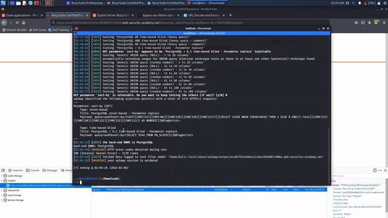Image resolution: width=388 pixels, height=218 pixels.
Task: Open the Kali applications menu icon
Action: tap(3, 3)
